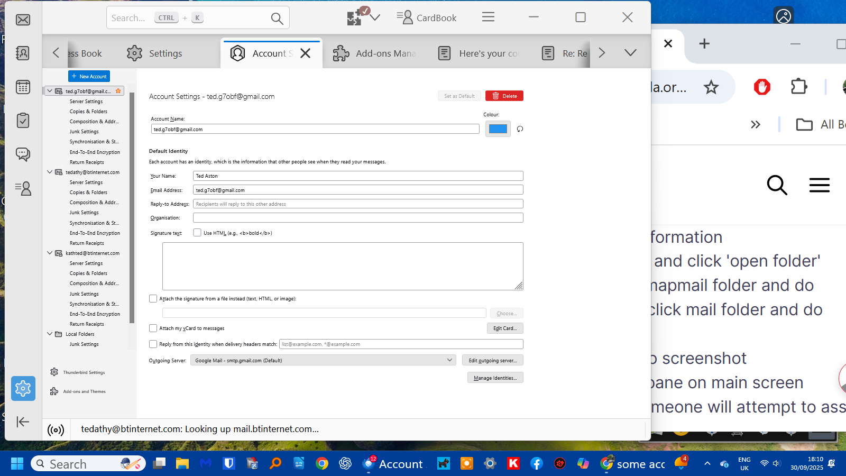This screenshot has height=476, width=846.
Task: Click the New Account button
Action: tap(89, 76)
